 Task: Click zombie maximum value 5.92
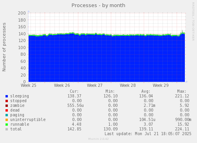pyautogui.click(x=184, y=105)
